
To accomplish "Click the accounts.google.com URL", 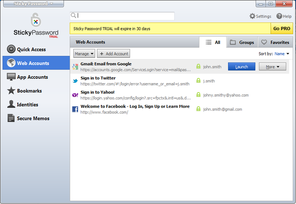I will click(x=135, y=69).
